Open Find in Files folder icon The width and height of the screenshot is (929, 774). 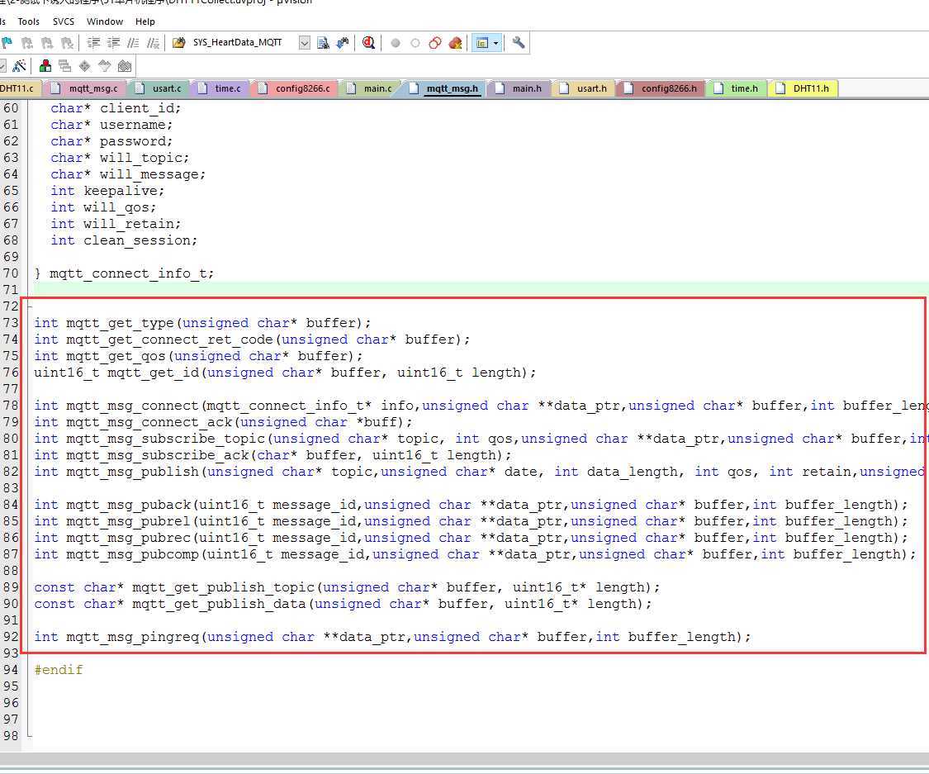point(179,43)
